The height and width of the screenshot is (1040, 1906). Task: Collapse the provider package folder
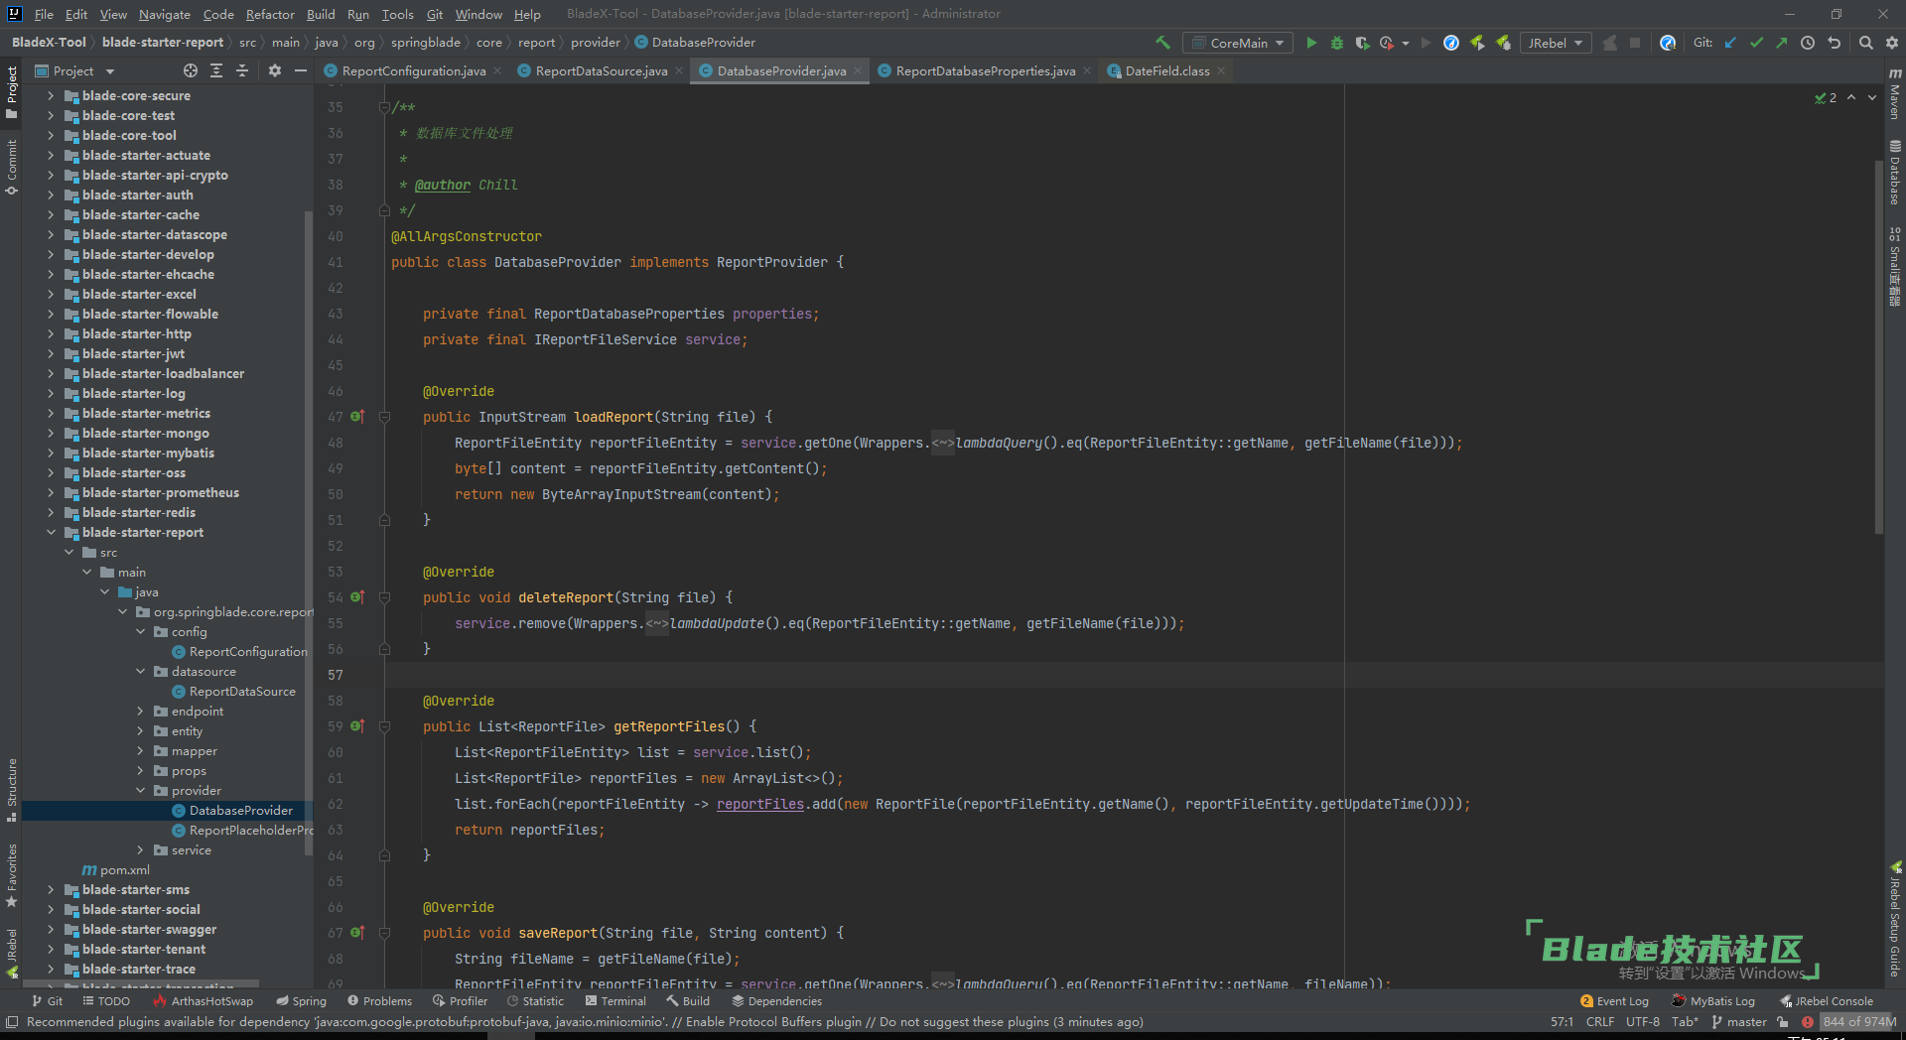pos(140,791)
